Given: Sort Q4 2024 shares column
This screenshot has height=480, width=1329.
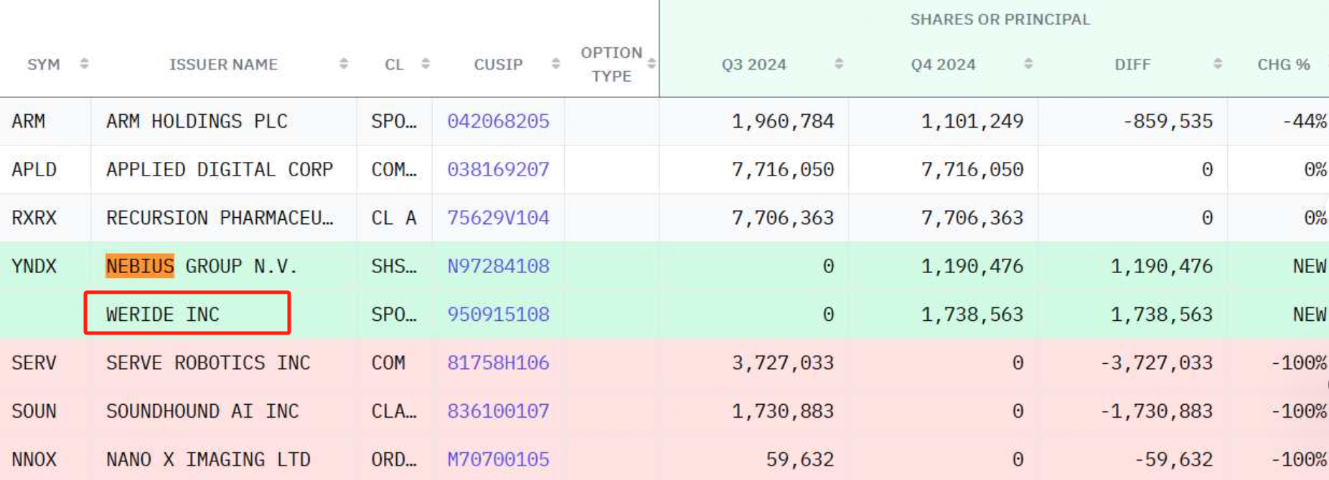Looking at the screenshot, I should point(1028,64).
